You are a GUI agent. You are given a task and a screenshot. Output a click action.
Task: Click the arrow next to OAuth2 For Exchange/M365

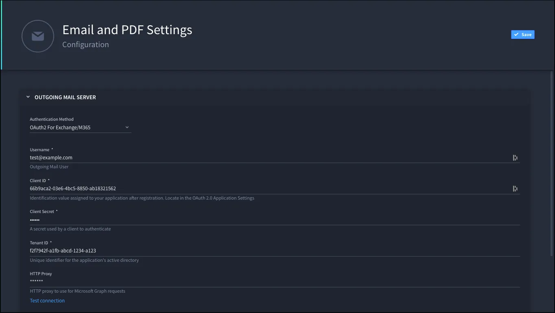coord(127,127)
